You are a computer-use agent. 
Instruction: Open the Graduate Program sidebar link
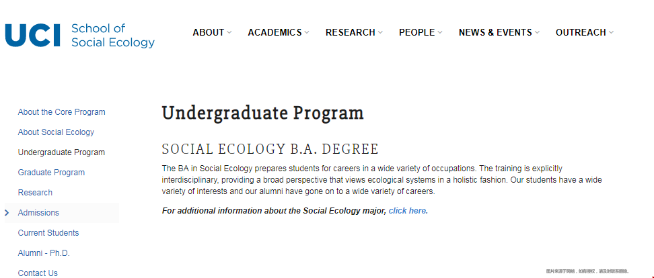coord(51,173)
